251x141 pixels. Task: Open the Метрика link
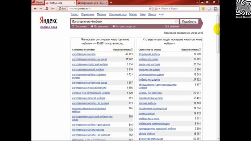tap(102, 14)
